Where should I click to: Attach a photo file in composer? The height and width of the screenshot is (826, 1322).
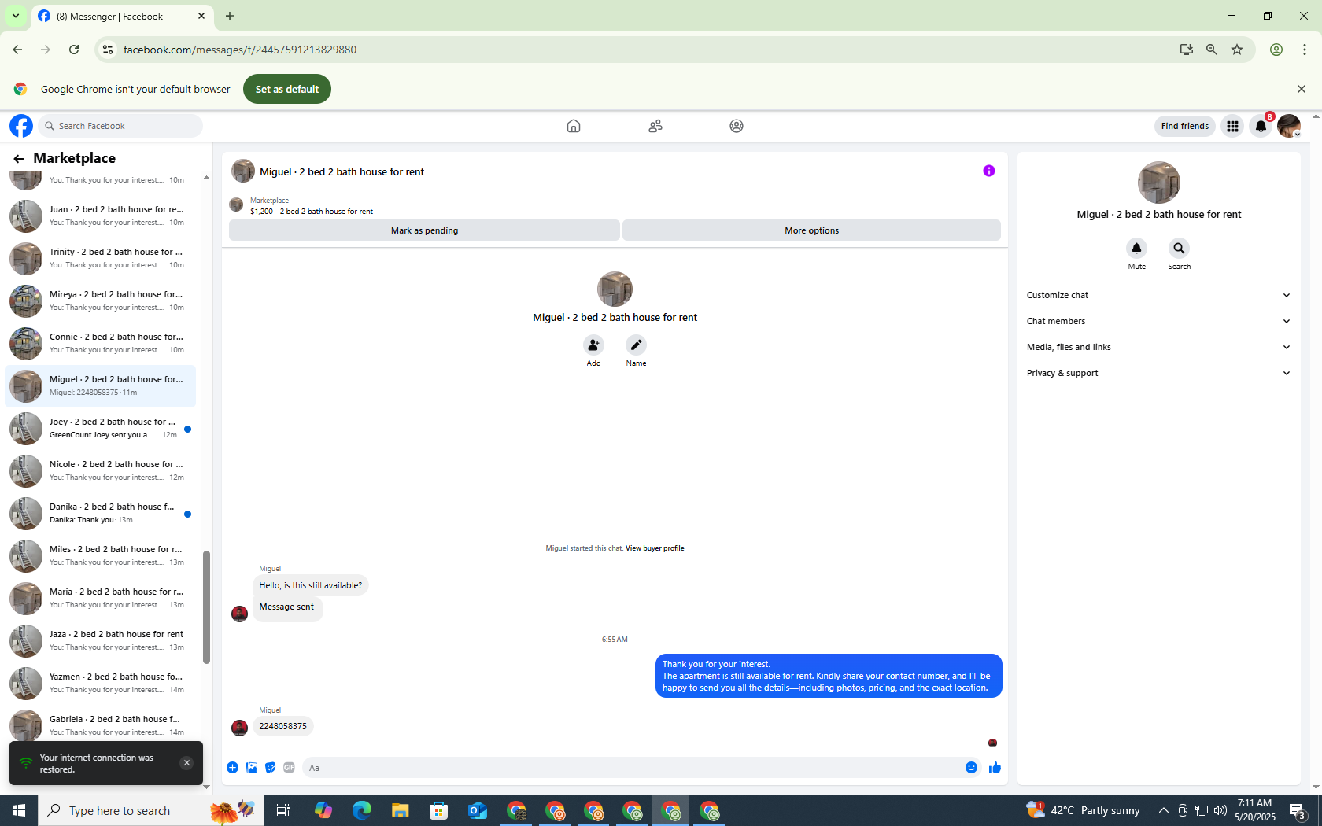(x=252, y=768)
